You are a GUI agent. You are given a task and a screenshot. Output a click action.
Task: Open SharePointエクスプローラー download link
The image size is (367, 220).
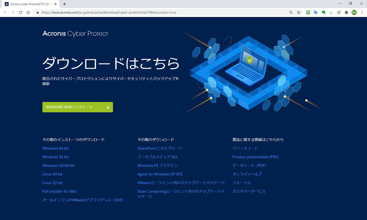[x=161, y=148]
